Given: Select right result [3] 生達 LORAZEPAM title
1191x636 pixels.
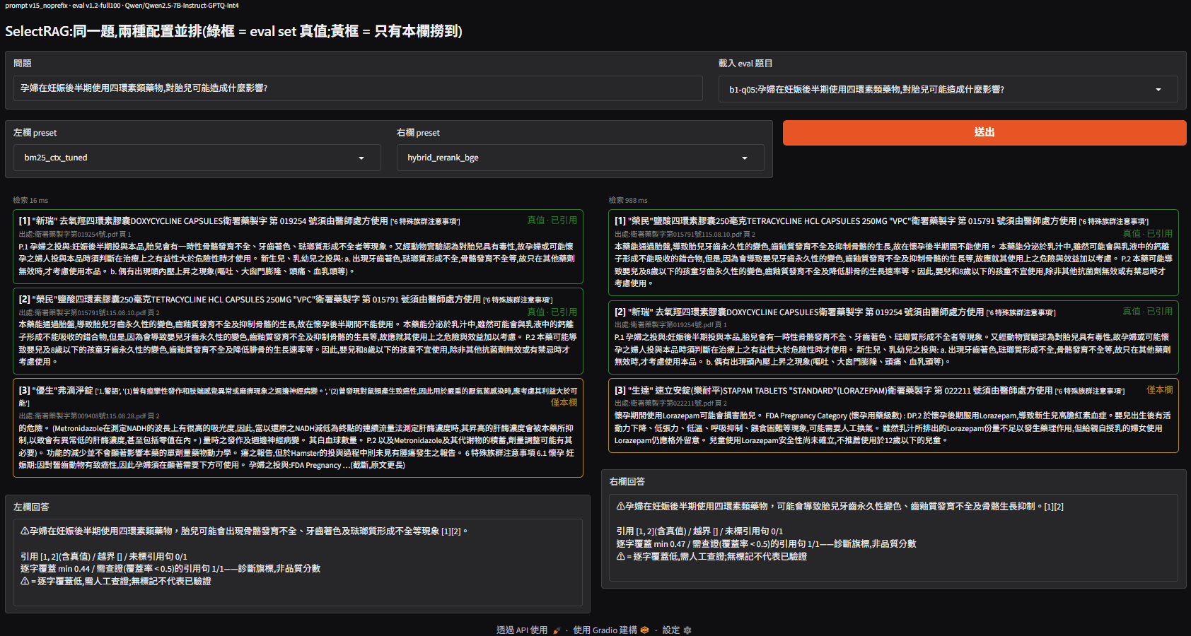Looking at the screenshot, I should pos(869,391).
